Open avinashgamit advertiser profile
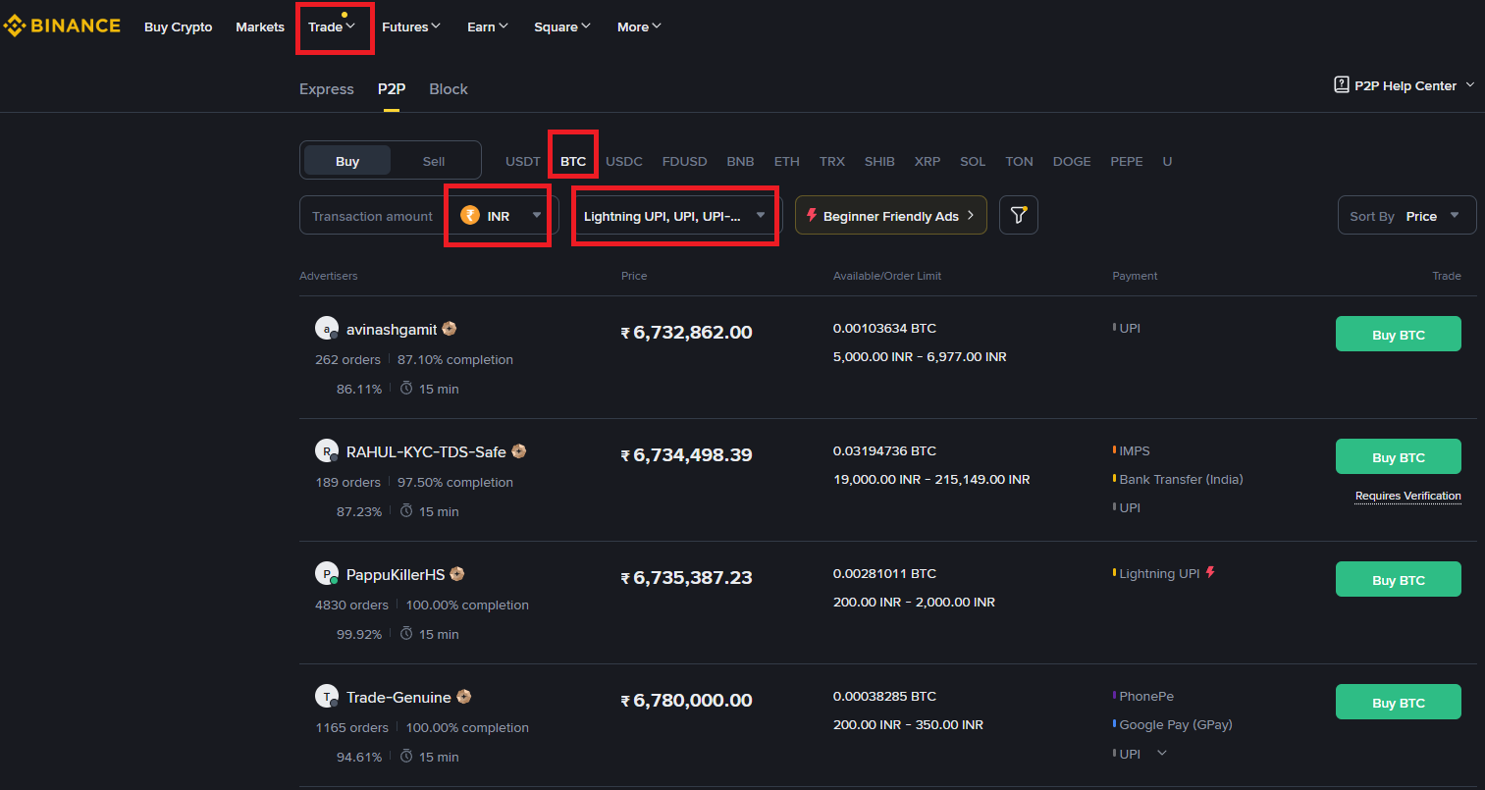Screen dimensions: 1485x790 [x=392, y=330]
